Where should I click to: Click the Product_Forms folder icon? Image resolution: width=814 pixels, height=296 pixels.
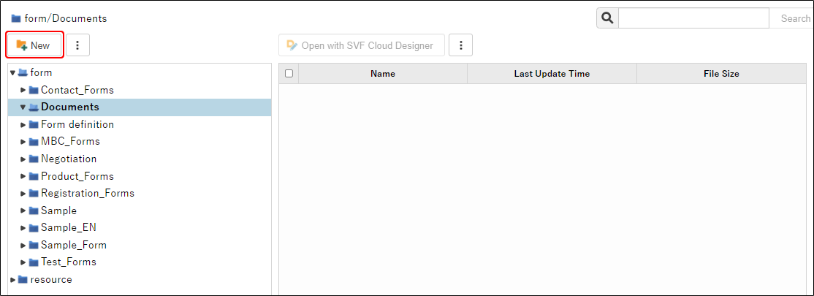click(x=34, y=176)
